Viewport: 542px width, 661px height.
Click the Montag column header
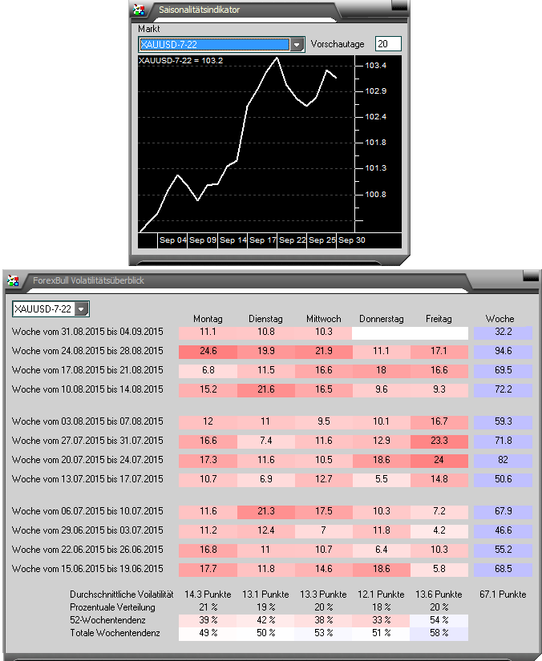[x=208, y=318]
